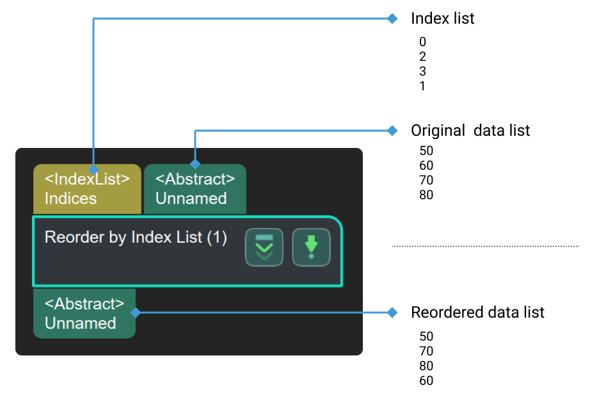Select the Index list label

pyautogui.click(x=443, y=19)
